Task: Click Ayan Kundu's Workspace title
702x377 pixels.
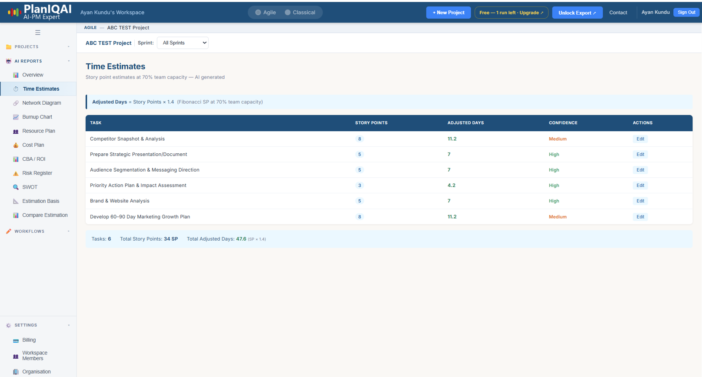Action: [x=112, y=13]
